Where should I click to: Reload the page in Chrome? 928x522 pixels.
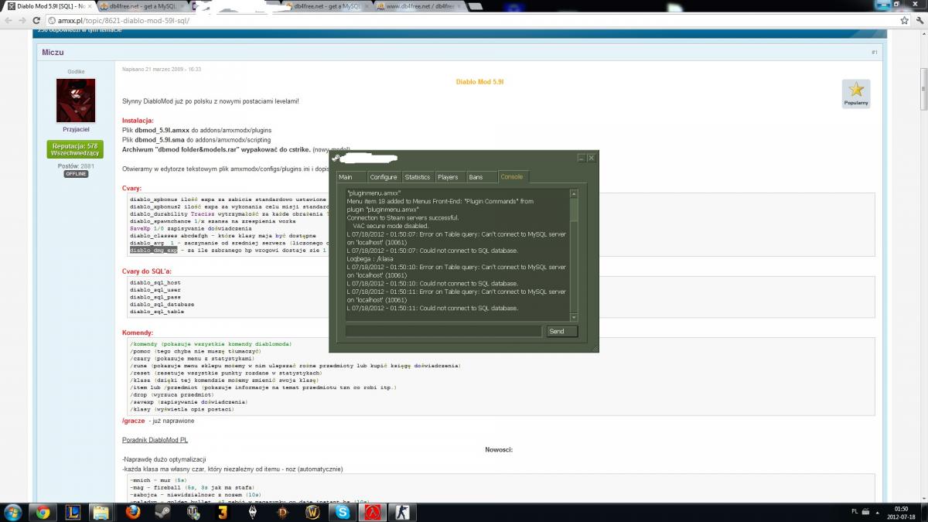click(x=36, y=21)
